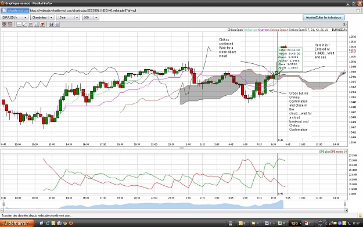The height and width of the screenshot is (227, 363).
Task: Open the EUR/USD.fx symbol dropdown
Action: coord(15,17)
